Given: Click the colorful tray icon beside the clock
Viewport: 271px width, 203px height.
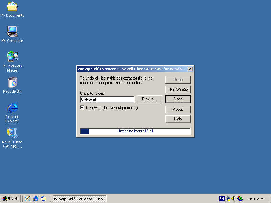Looking at the screenshot, I should click(240, 199).
